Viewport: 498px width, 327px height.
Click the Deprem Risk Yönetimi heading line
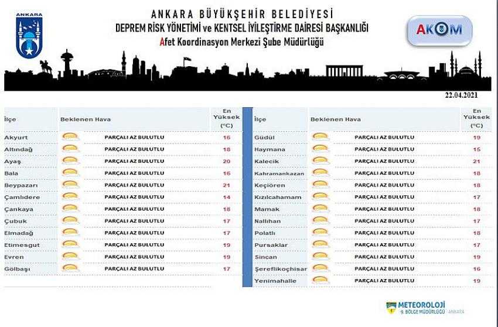click(x=242, y=28)
